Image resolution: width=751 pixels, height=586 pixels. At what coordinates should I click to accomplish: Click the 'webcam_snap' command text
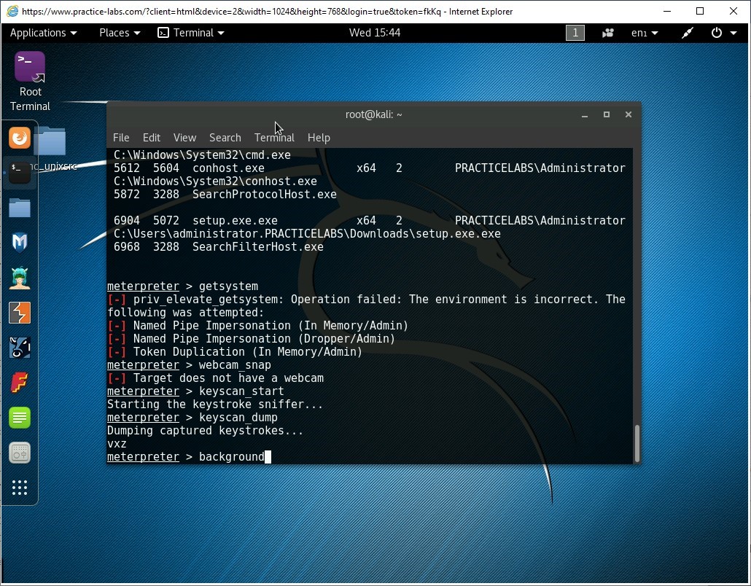pos(235,365)
